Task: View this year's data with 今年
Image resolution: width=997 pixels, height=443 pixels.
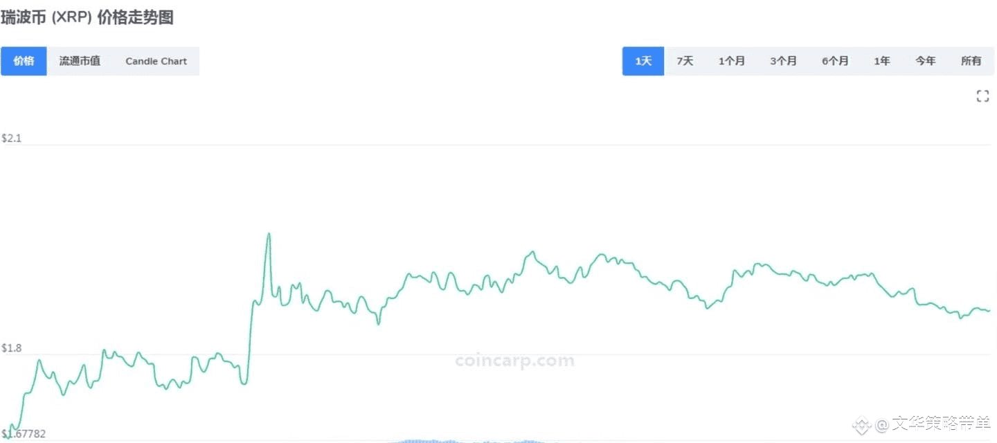Action: [926, 61]
